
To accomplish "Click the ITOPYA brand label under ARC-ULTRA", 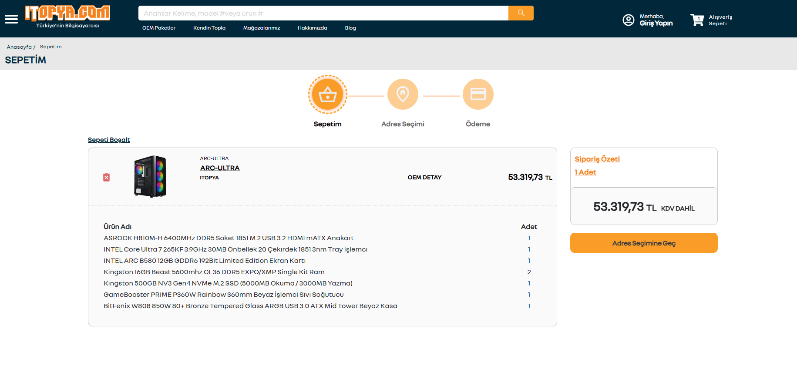I will tap(209, 178).
